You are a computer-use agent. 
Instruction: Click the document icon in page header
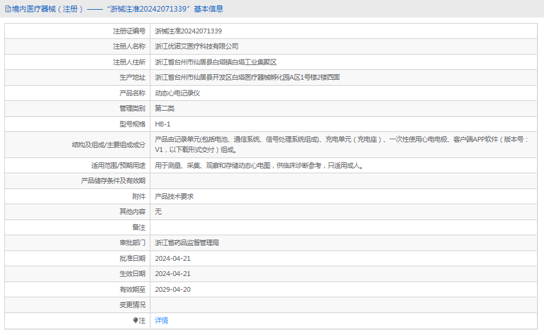coord(8,9)
